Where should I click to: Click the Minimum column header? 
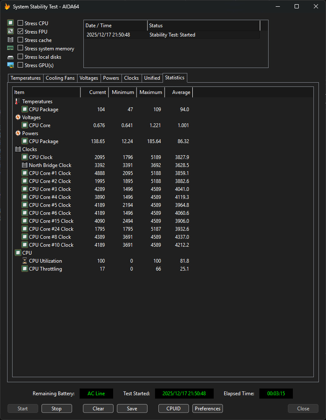point(122,92)
